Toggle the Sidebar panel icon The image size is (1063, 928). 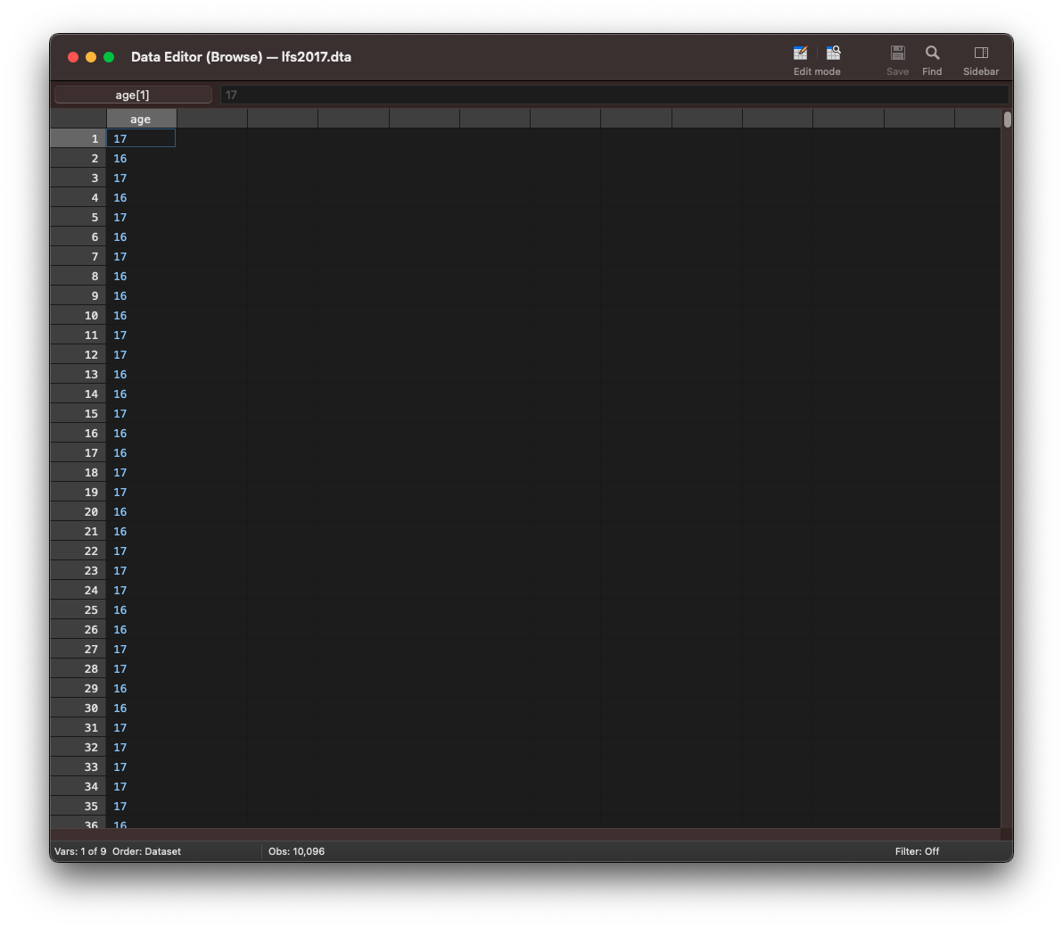[980, 54]
